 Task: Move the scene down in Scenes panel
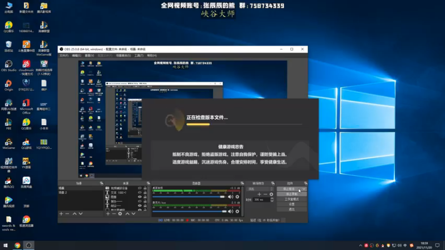pos(81,214)
